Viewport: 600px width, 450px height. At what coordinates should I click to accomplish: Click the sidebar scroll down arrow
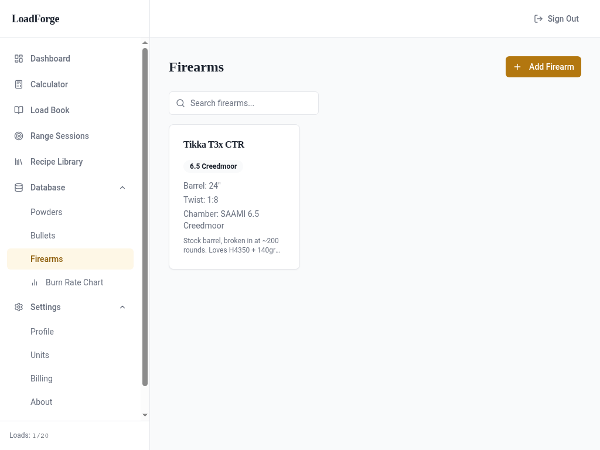145,415
